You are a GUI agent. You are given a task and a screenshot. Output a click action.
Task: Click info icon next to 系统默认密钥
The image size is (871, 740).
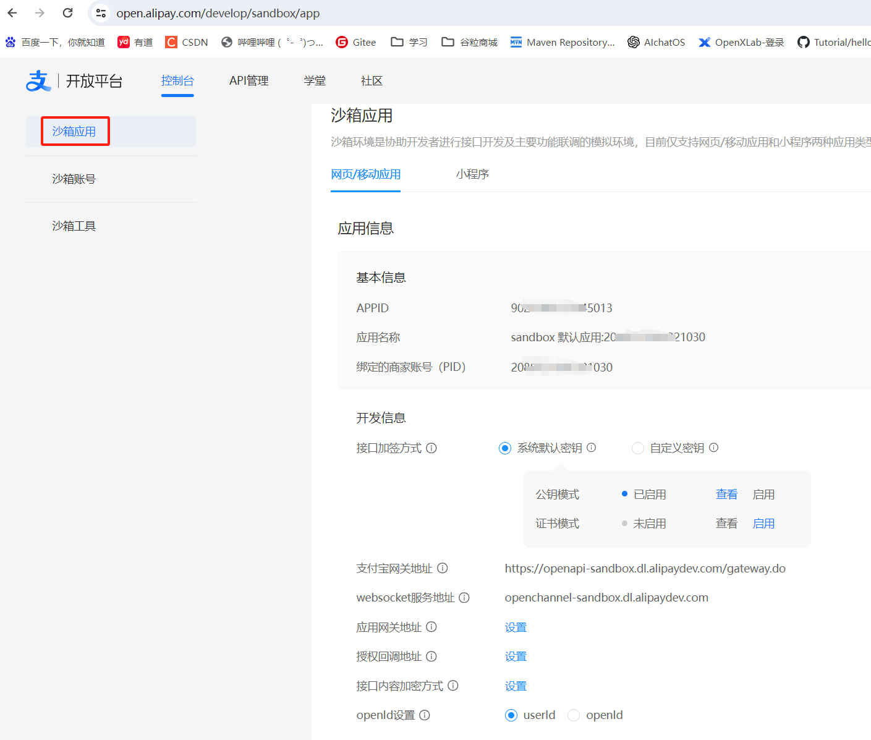[591, 448]
